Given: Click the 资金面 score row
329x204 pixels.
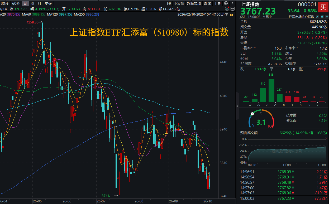Looking at the screenshot, I should [x=307, y=120].
